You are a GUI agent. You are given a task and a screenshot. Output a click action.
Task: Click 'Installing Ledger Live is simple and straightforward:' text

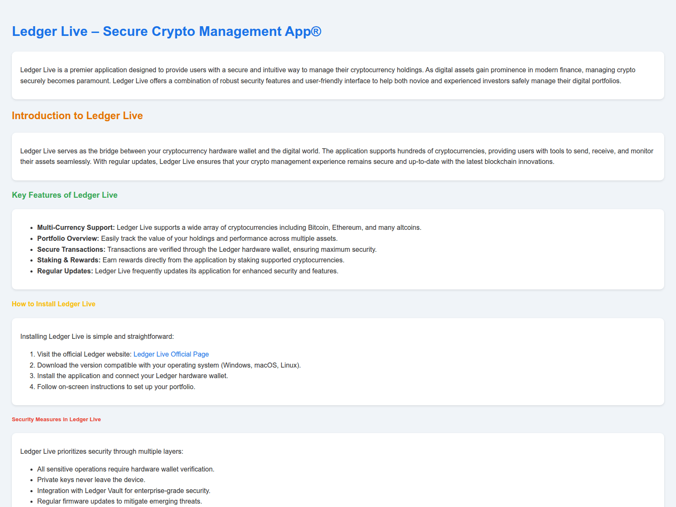tap(97, 336)
